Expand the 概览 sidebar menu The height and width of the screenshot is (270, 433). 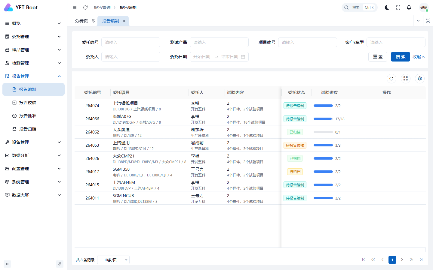(33, 23)
